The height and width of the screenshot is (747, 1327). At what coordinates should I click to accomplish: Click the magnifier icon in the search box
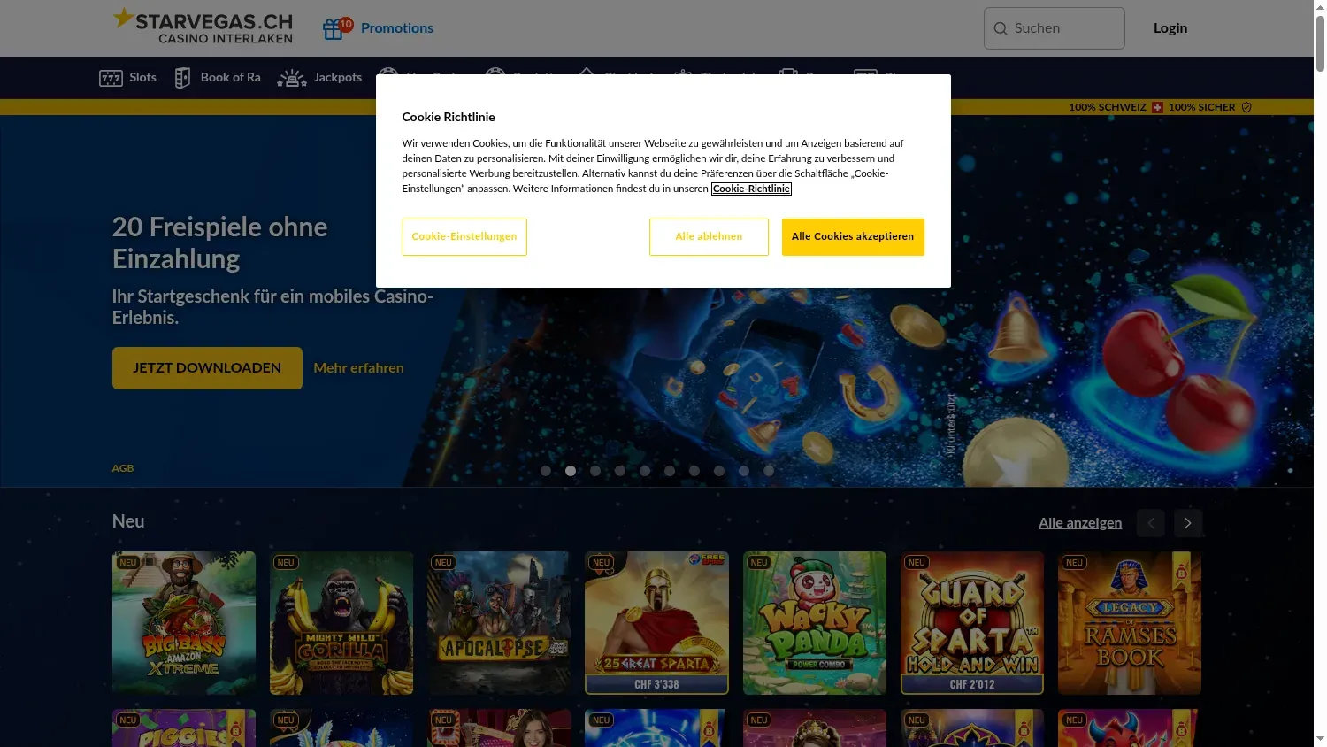tap(1001, 28)
